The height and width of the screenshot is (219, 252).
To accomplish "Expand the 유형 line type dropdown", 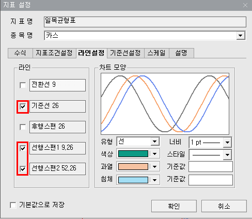I will [155, 142].
